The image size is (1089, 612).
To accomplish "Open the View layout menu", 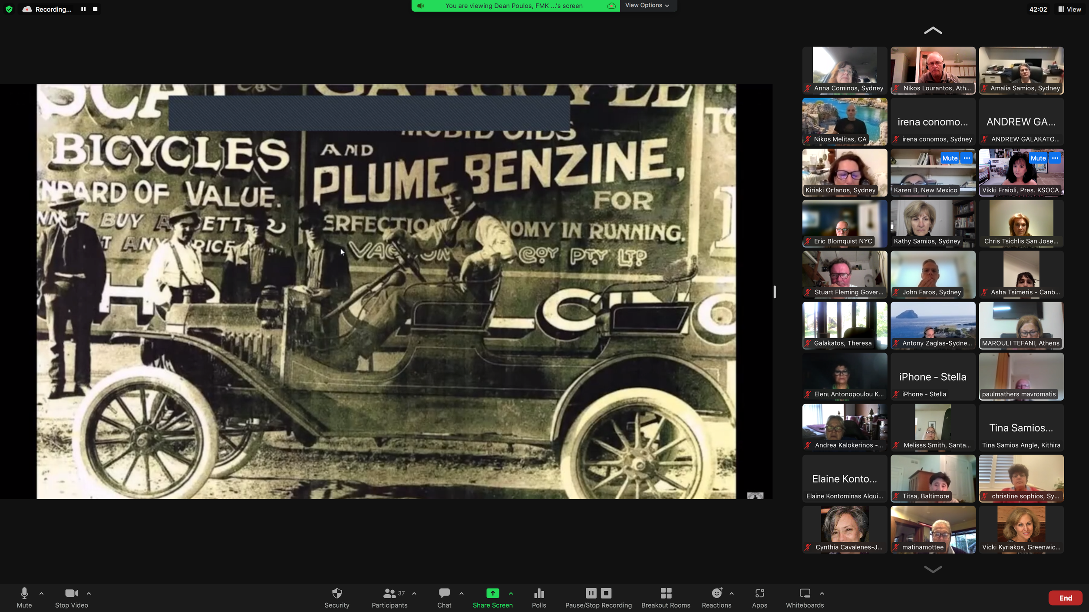I will (1069, 9).
